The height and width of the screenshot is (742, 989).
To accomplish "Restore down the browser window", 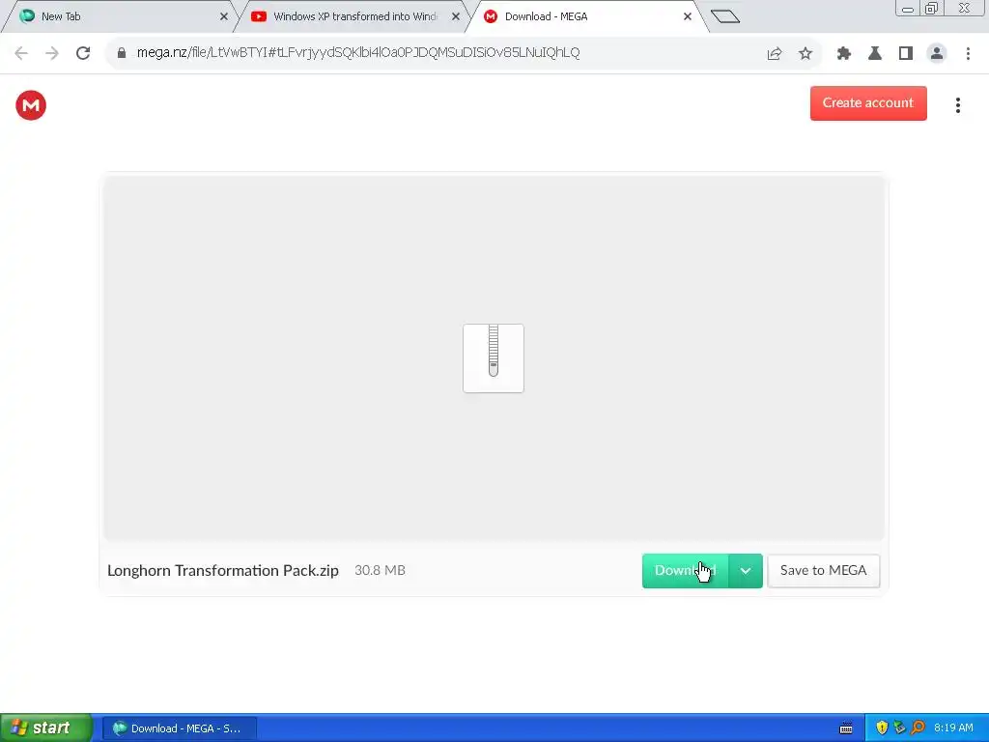I will (931, 8).
